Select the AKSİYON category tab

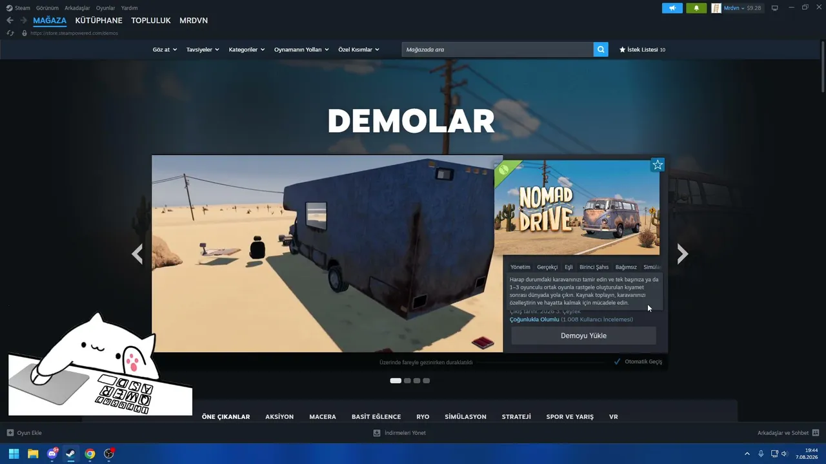tap(279, 416)
